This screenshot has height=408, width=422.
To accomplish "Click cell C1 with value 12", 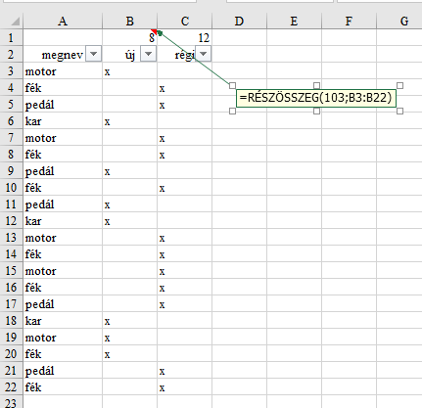I will point(185,38).
